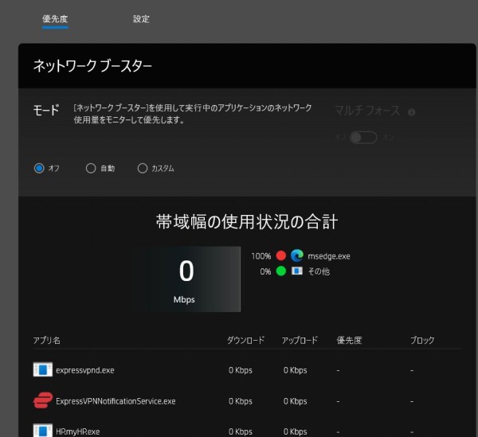Select the ExpressVPNNotificationService.exe row name
Screen dimensions: 478x437
coord(116,401)
